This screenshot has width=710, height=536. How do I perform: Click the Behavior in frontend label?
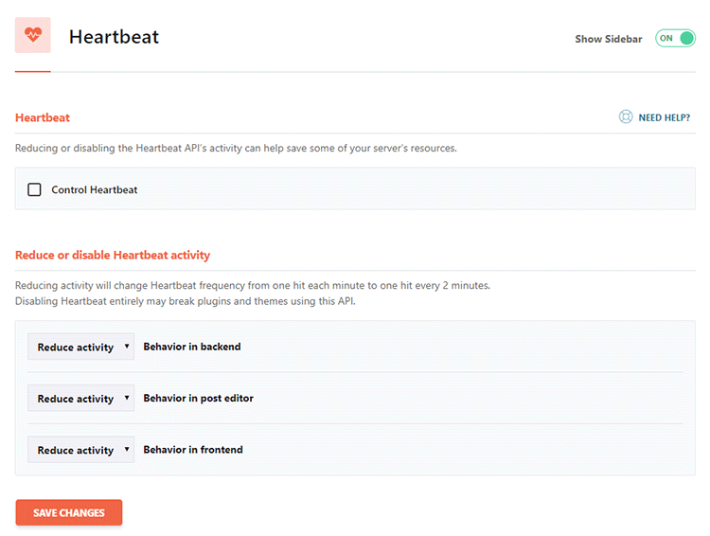[x=193, y=450]
